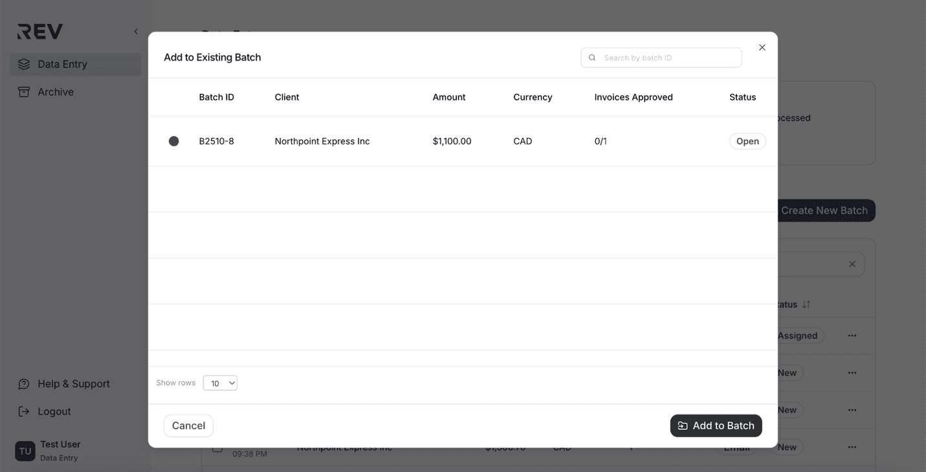This screenshot has height=472, width=926.
Task: Click the Help & Support chat icon
Action: coord(23,383)
